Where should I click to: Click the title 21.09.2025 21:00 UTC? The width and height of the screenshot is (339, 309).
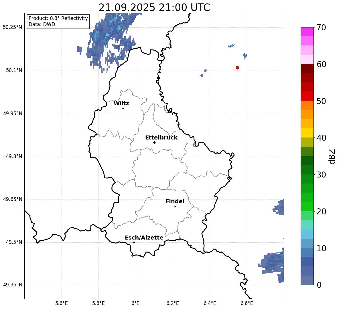[154, 7]
